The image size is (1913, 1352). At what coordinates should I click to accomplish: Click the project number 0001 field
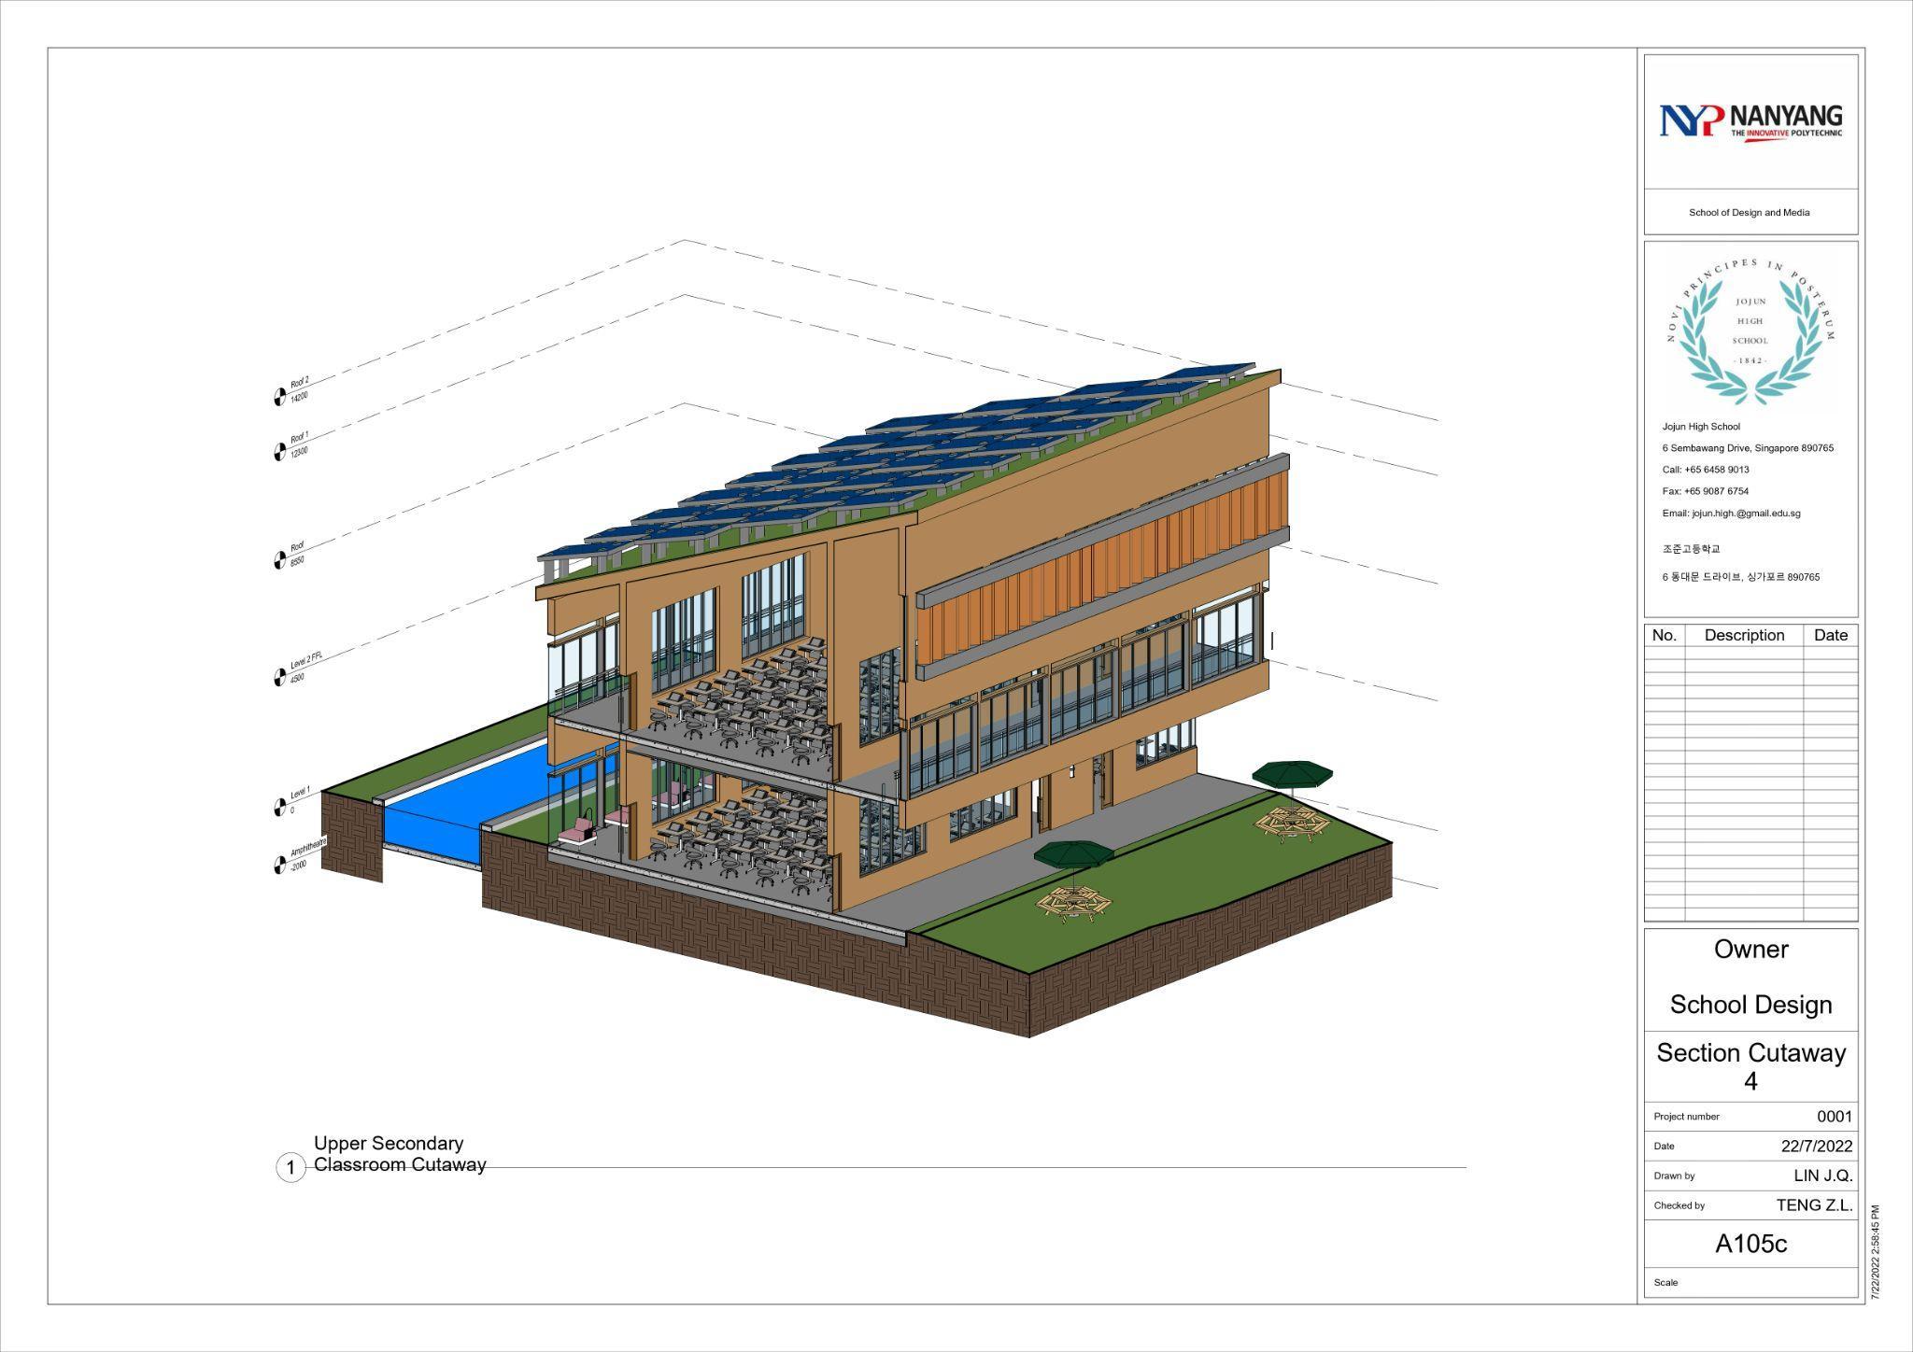pyautogui.click(x=1834, y=1117)
